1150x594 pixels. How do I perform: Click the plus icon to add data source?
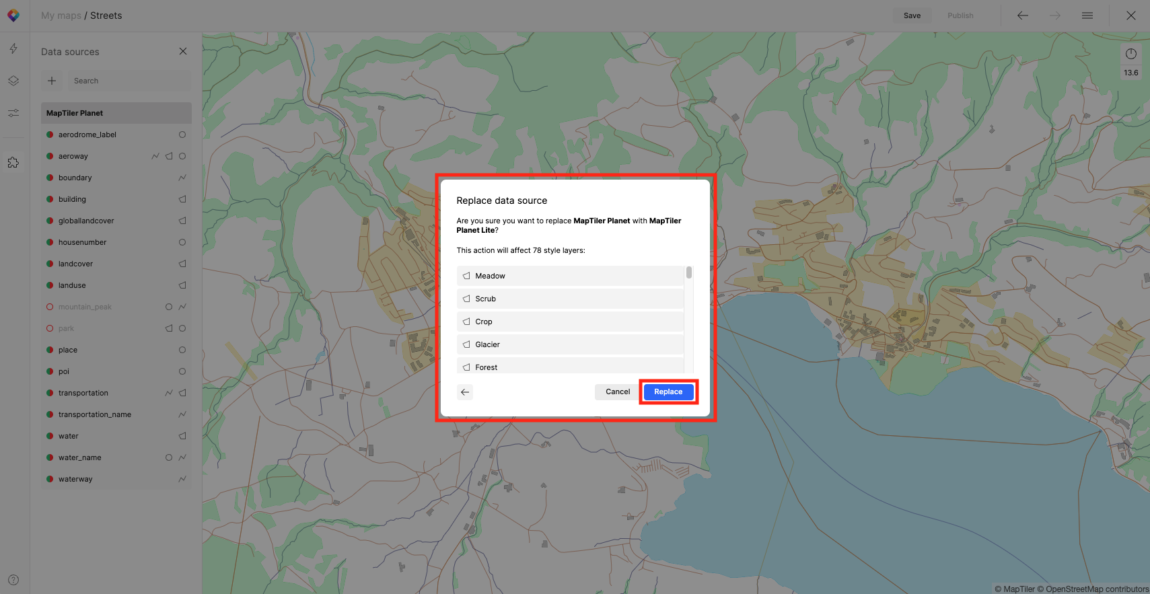tap(52, 81)
